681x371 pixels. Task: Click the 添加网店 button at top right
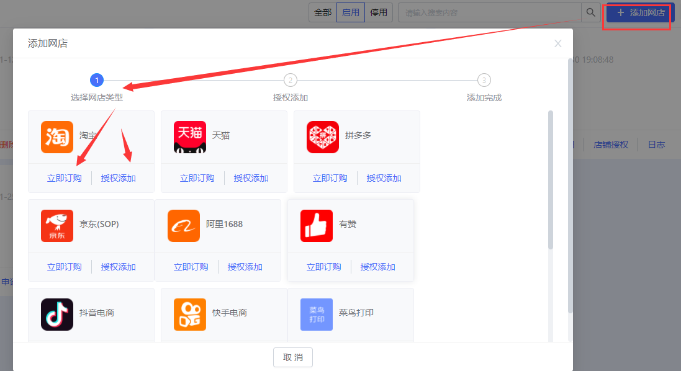pos(640,12)
